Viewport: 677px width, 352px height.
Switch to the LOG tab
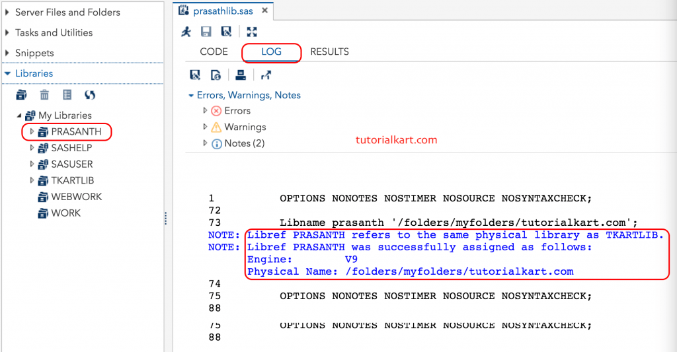pos(271,52)
